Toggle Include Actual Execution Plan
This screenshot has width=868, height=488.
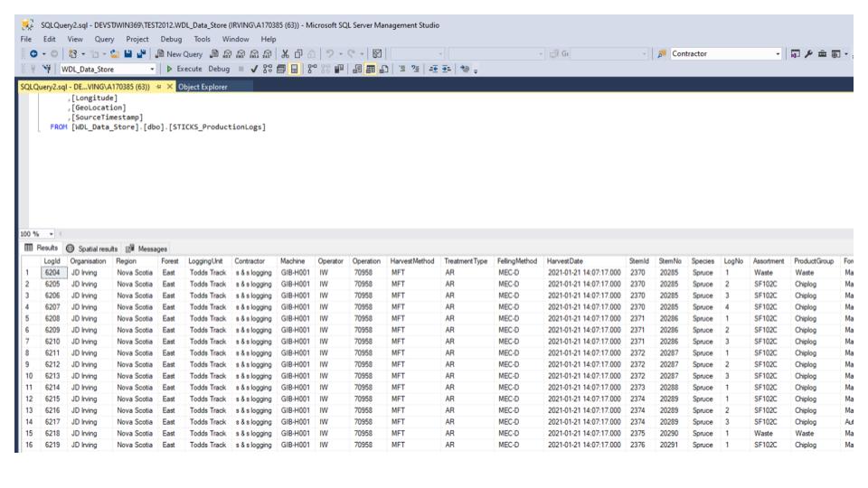tap(312, 70)
